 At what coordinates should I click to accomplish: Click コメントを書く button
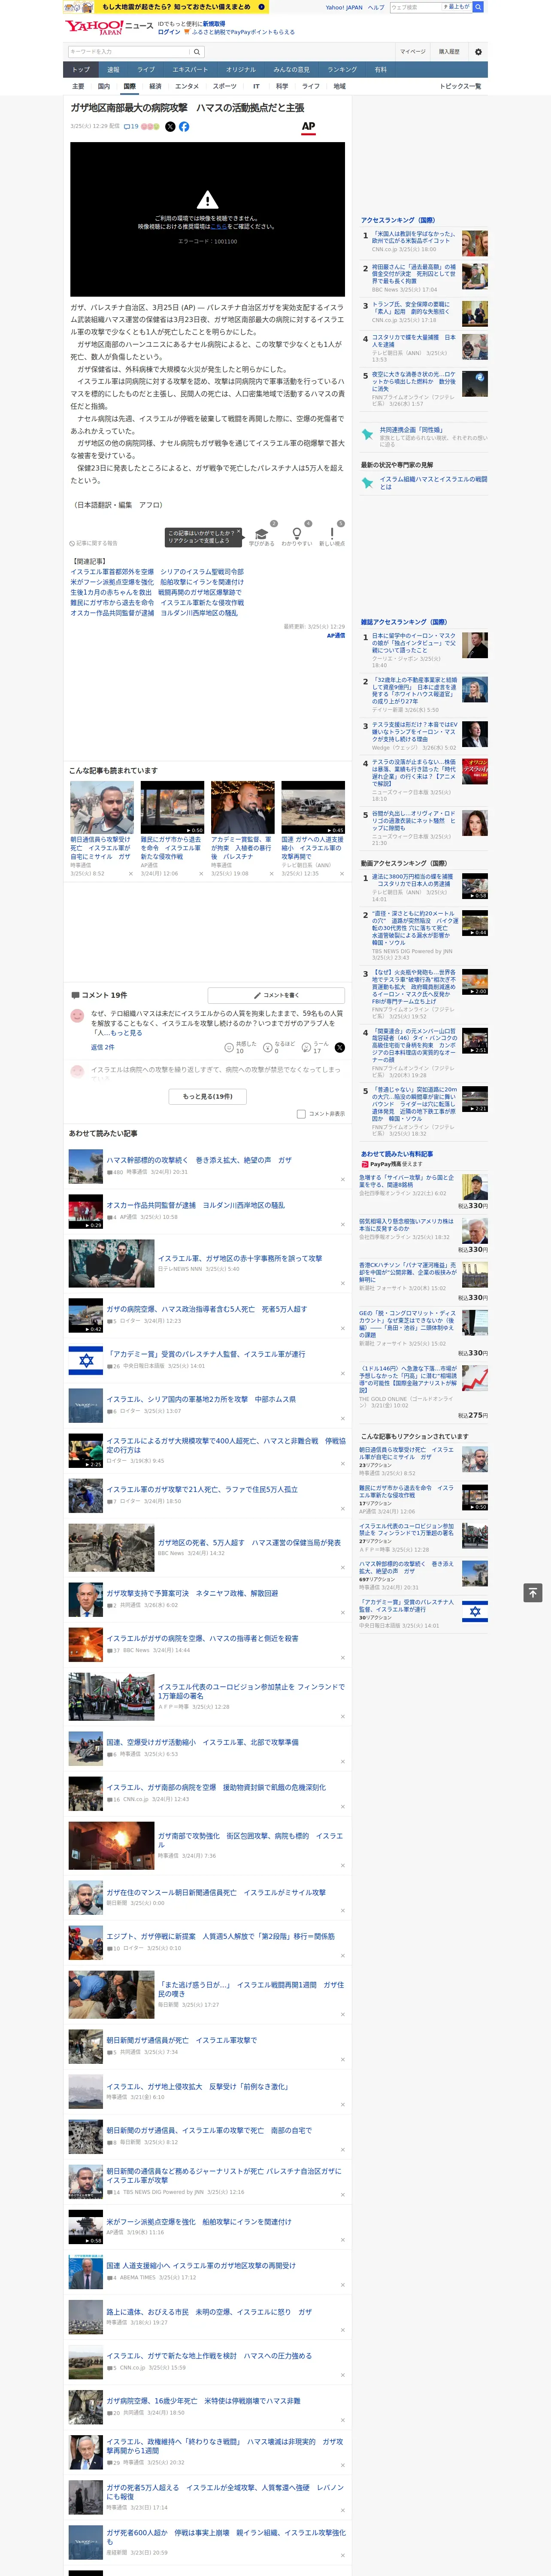point(276,995)
